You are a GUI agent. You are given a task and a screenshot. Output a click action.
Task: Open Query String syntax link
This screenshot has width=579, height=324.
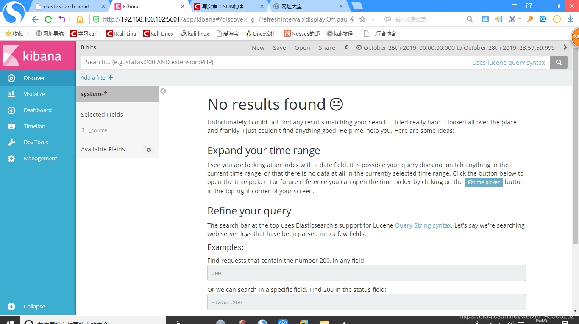[423, 225]
